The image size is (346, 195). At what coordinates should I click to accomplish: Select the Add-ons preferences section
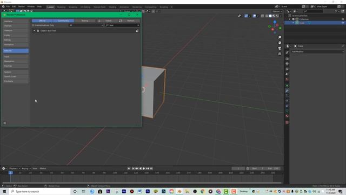(16, 50)
